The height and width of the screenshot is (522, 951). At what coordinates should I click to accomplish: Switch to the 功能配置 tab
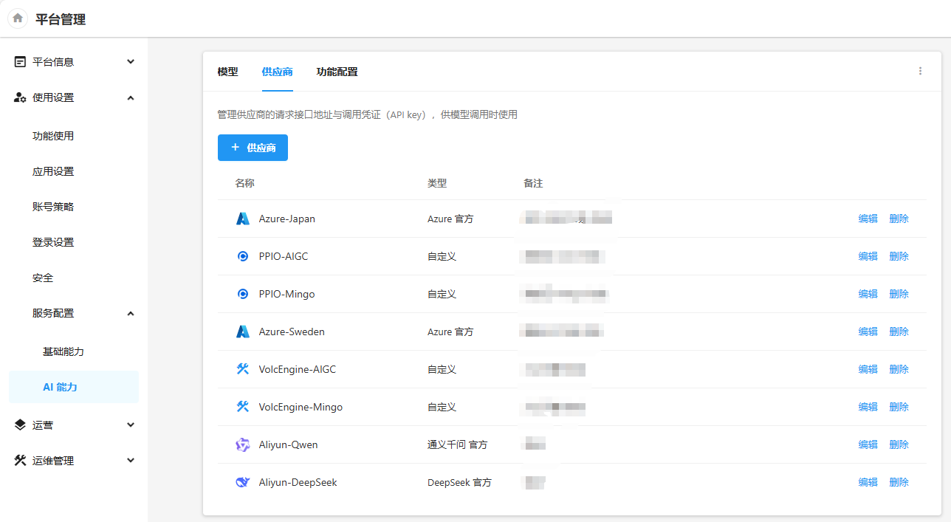point(337,72)
